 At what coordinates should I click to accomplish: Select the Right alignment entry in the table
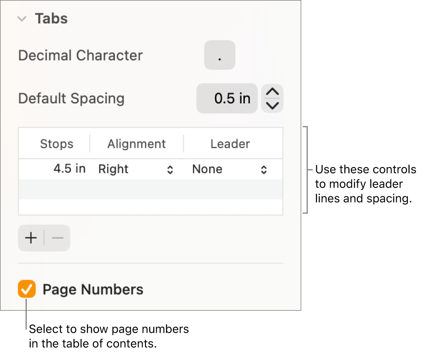click(113, 169)
